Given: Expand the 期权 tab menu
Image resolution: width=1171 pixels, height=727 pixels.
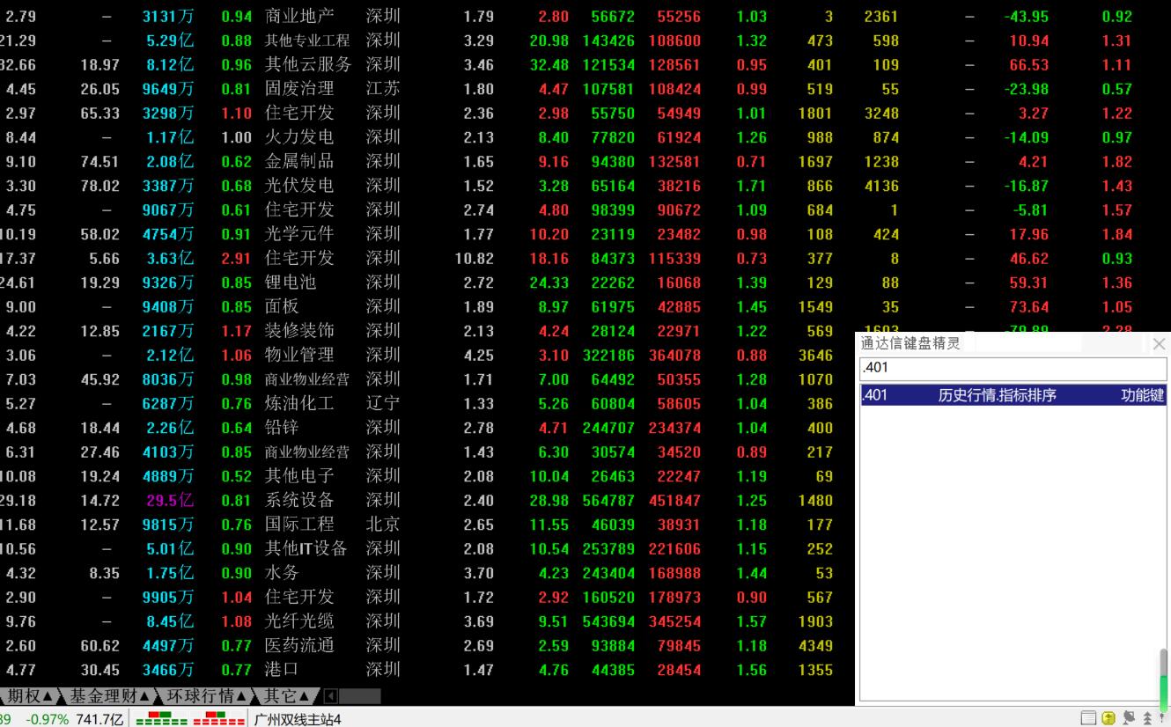Looking at the screenshot, I should (31, 695).
